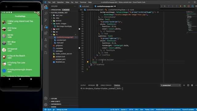Click the VS Code logo icon
Screen dimensions: 197x111
point(45,2)
